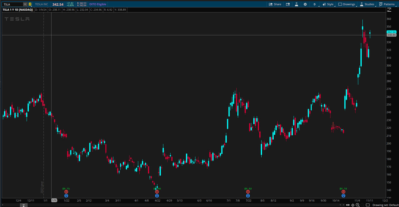
Task: Click the current price tag 342.54
Action: (391, 32)
